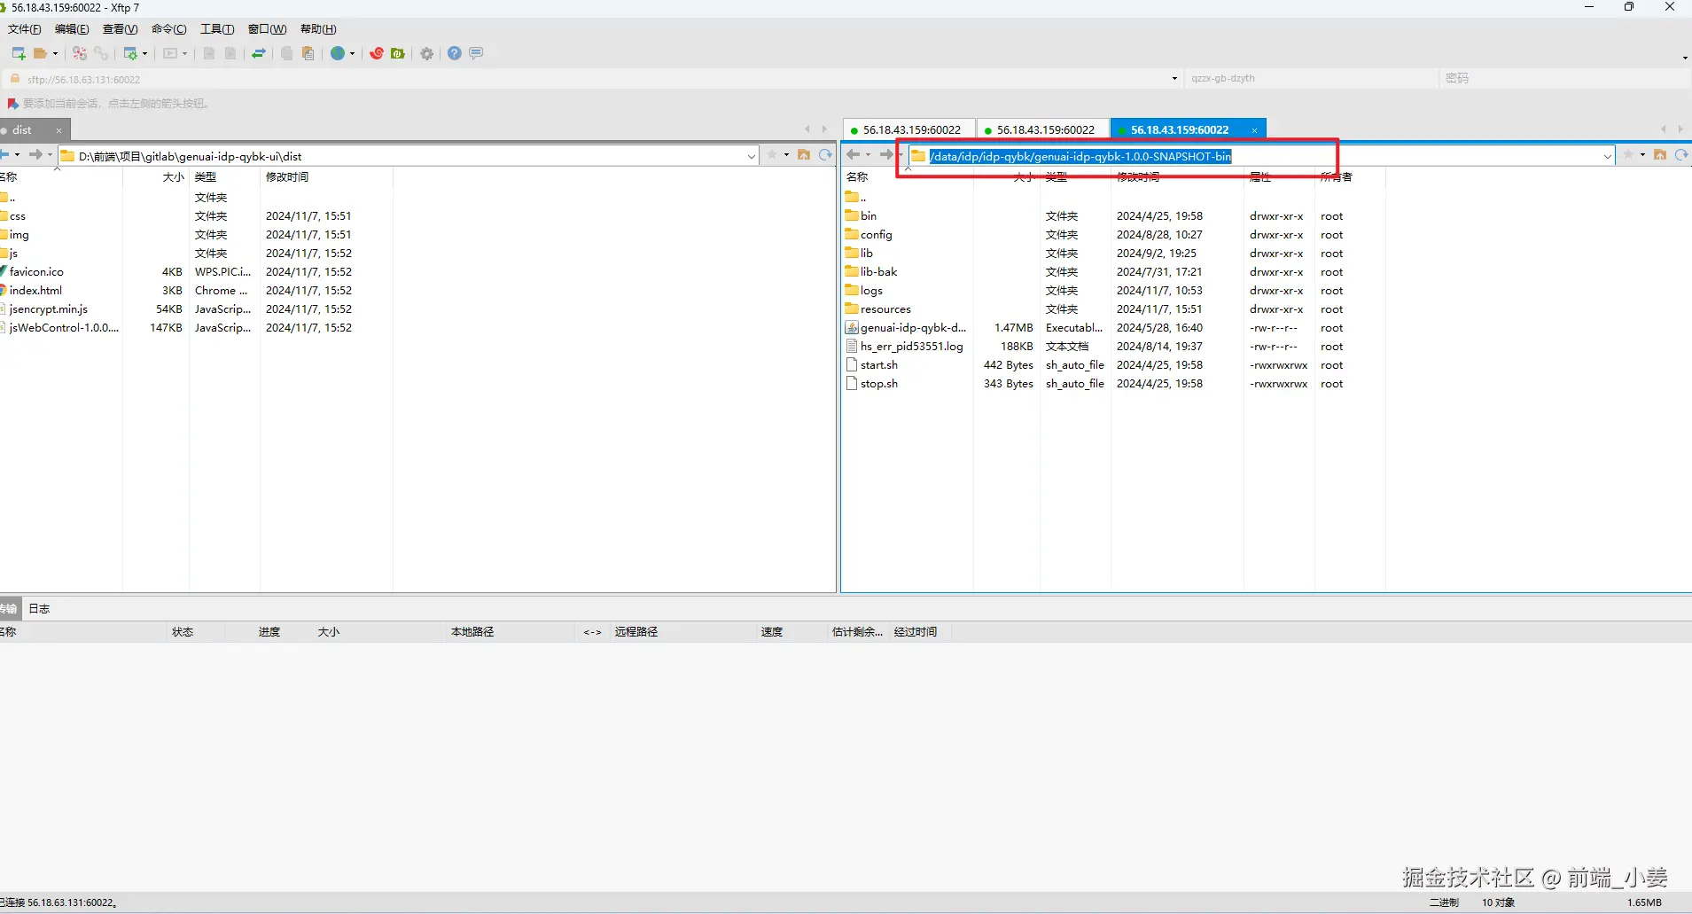Close the highlighted 56.18.43.159:60022 tab
The height and width of the screenshot is (914, 1692).
pos(1254,130)
